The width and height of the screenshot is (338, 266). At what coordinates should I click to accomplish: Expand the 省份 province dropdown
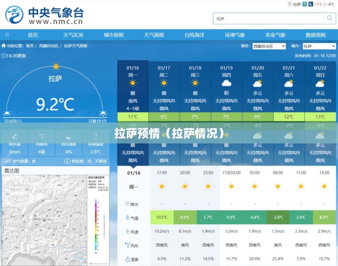pyautogui.click(x=269, y=46)
